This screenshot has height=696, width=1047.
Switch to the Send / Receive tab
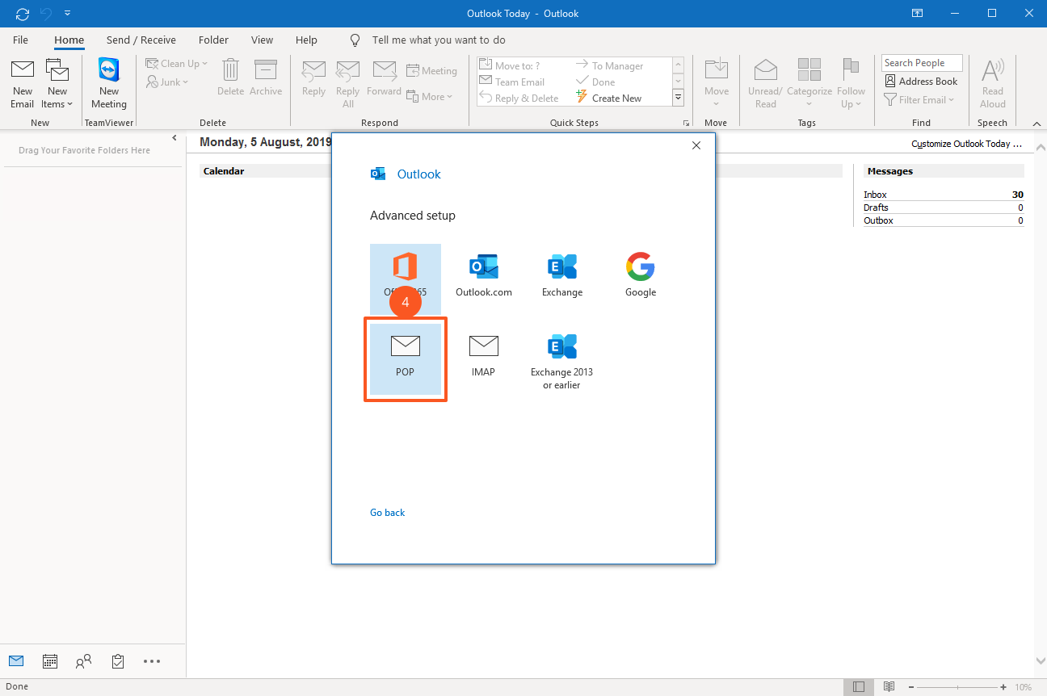(x=141, y=40)
